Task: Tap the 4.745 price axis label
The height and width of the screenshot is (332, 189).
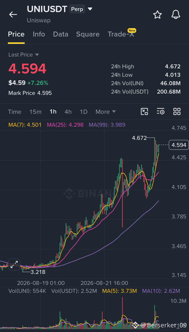Action: point(179,128)
